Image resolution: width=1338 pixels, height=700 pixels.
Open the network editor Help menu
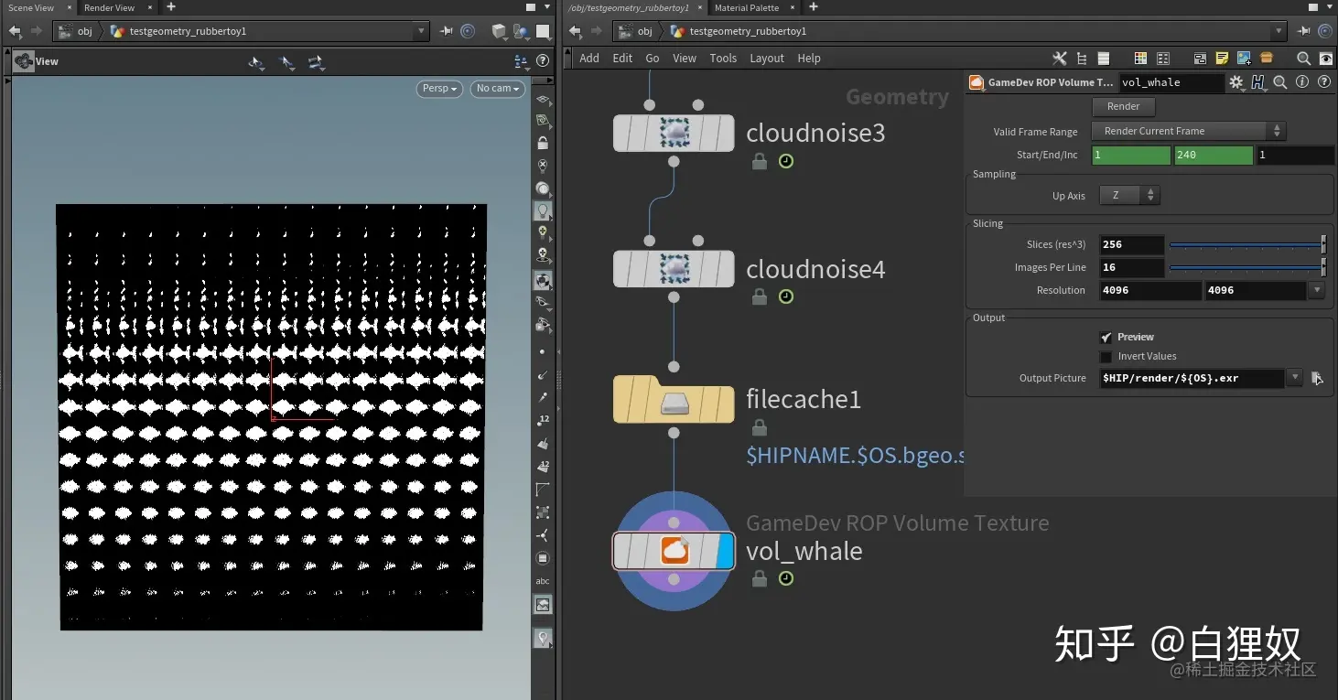tap(809, 59)
